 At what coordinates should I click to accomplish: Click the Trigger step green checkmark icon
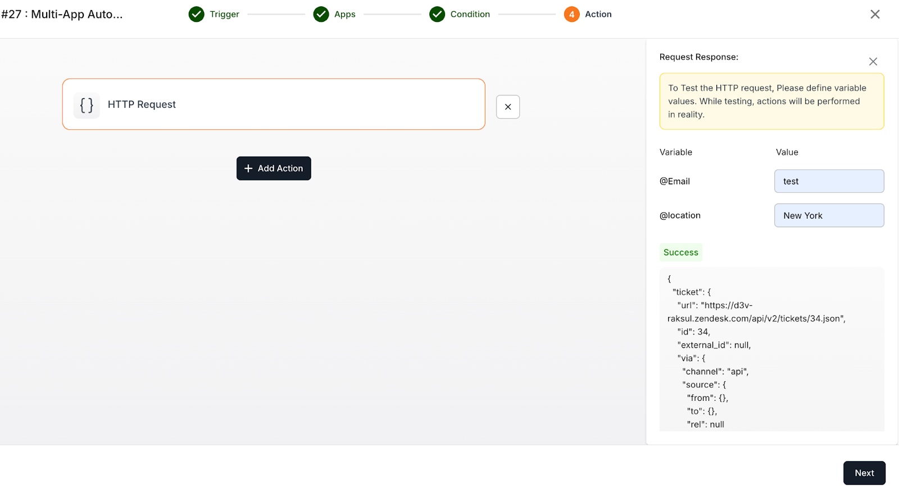point(196,14)
